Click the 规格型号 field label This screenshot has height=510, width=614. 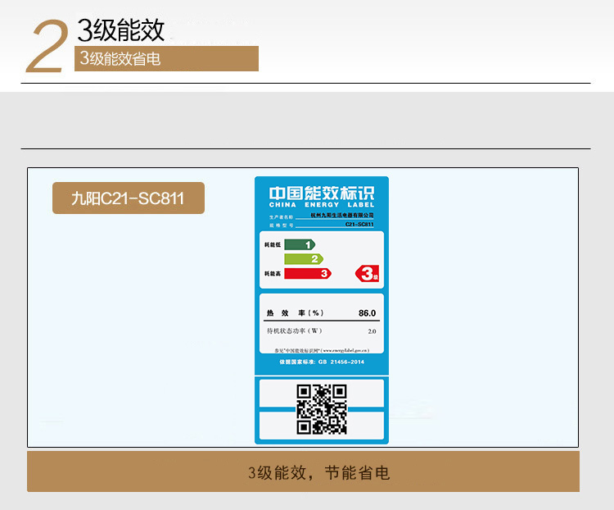click(x=281, y=225)
